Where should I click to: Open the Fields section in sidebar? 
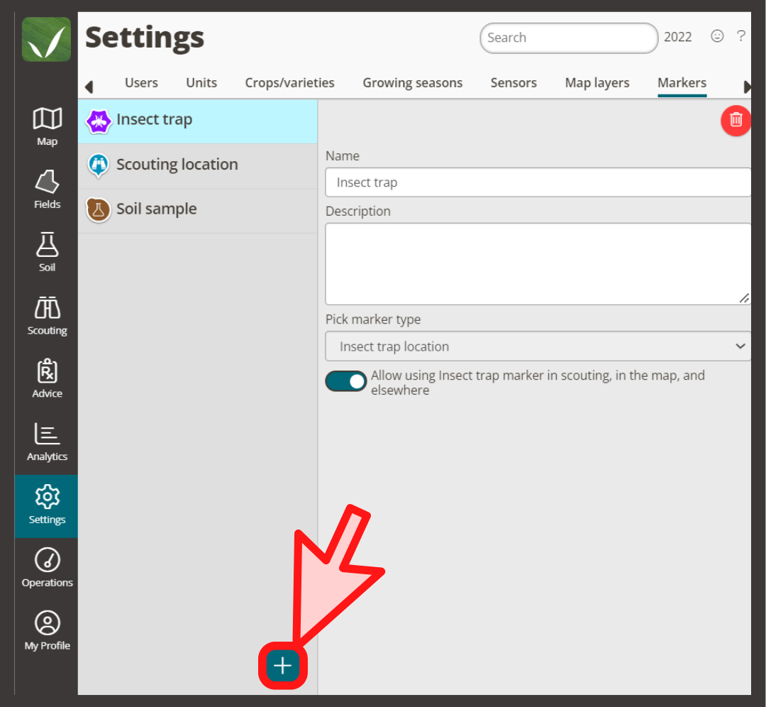pos(47,190)
